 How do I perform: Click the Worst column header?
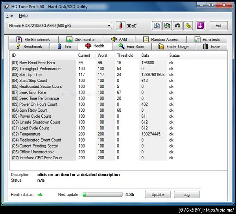pos(105,55)
